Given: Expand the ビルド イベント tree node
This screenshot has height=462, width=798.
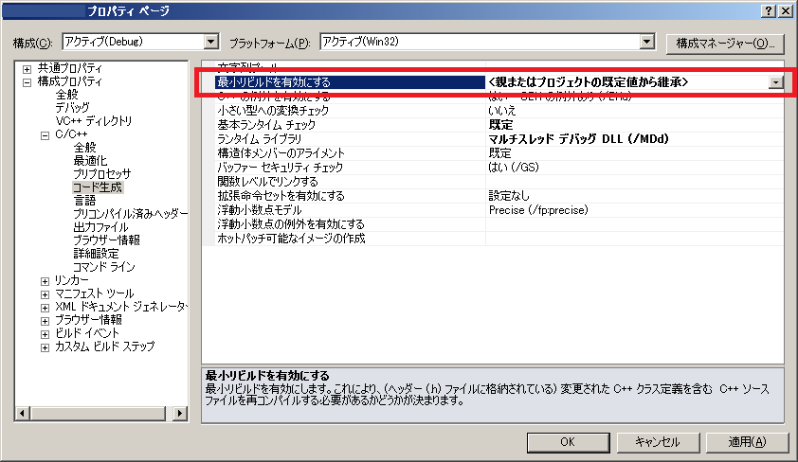Looking at the screenshot, I should click(45, 334).
